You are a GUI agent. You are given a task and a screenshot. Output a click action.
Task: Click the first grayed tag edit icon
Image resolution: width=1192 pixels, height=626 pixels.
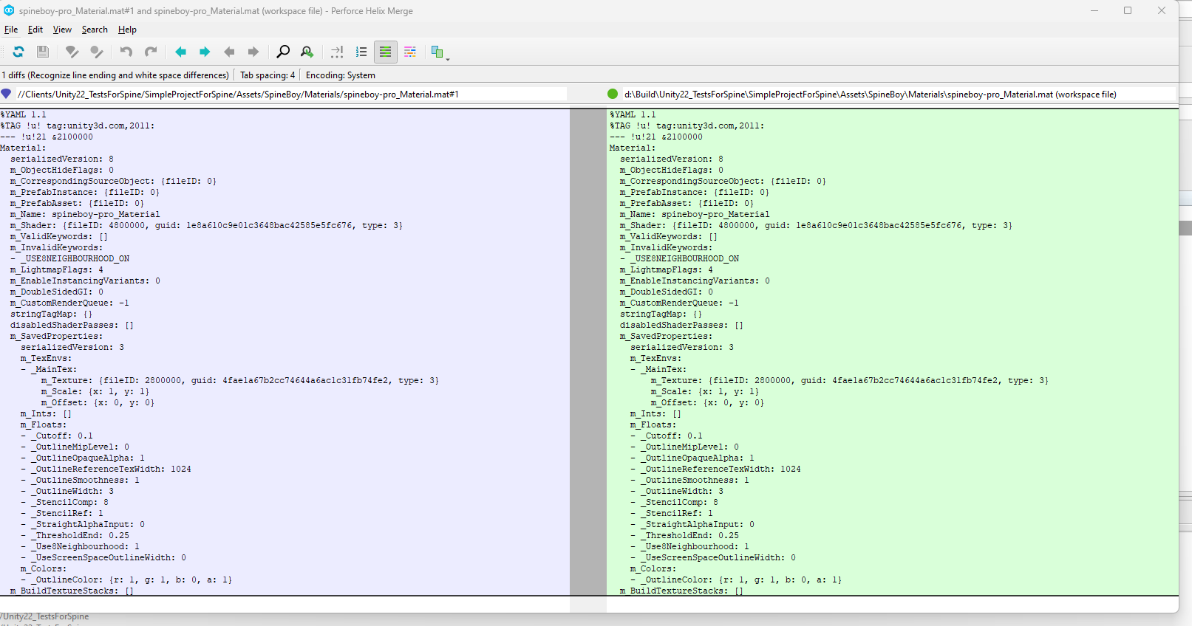click(72, 52)
